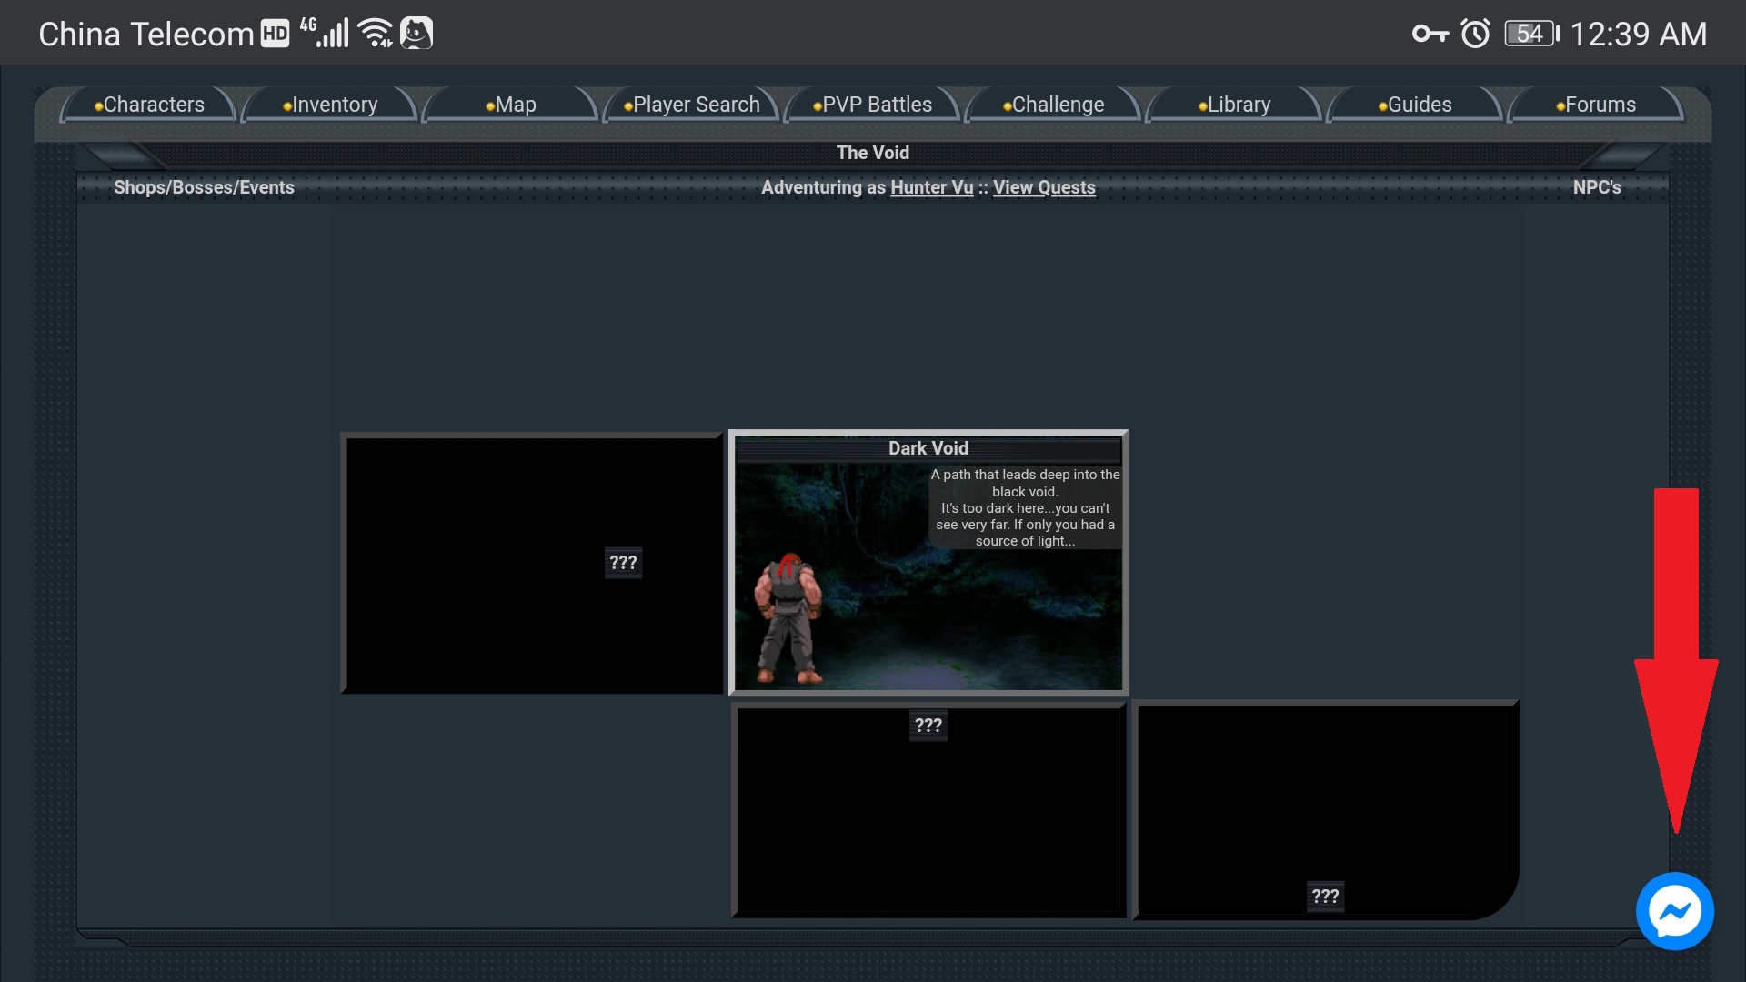Tap the Wi-Fi signal status icon

point(376,33)
